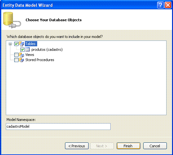Image resolution: width=173 pixels, height=155 pixels.
Task: Click the Stored Procedures folder icon
Action: click(x=21, y=60)
